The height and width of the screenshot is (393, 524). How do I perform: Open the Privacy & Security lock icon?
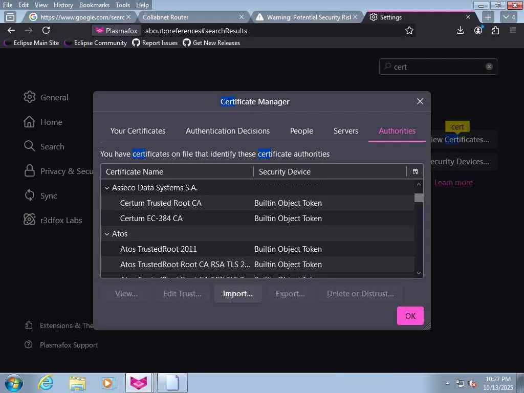click(x=29, y=171)
